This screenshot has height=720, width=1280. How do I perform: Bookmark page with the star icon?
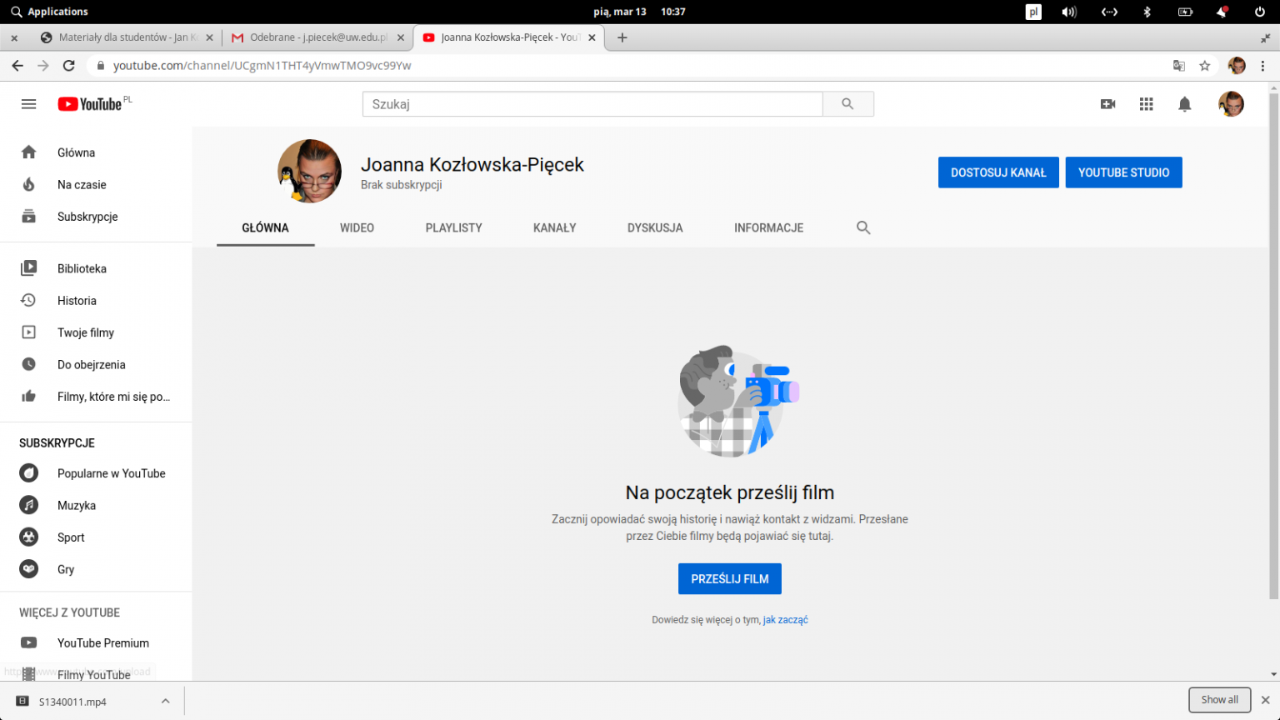[1204, 66]
